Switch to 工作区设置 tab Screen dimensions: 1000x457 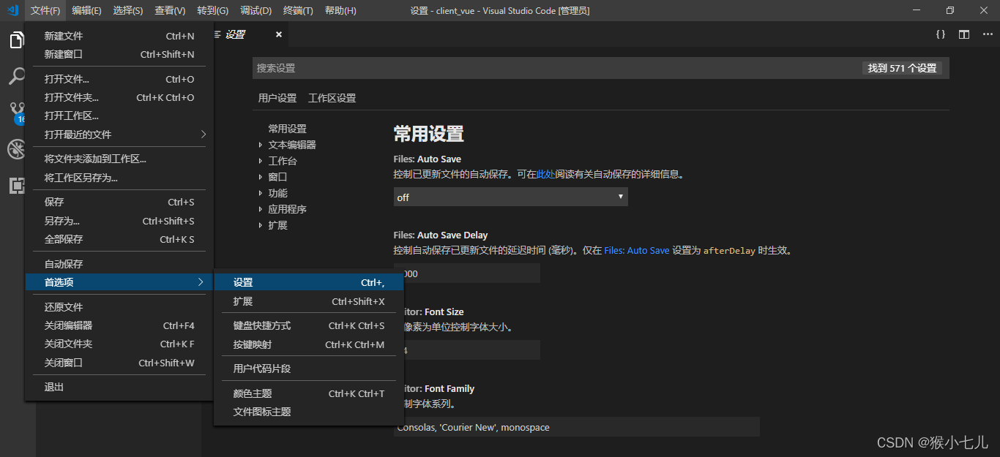click(332, 98)
